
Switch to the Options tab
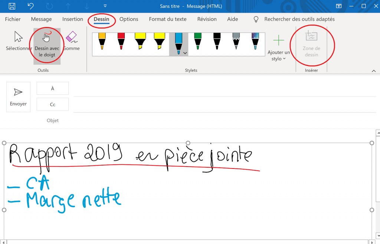coord(129,19)
